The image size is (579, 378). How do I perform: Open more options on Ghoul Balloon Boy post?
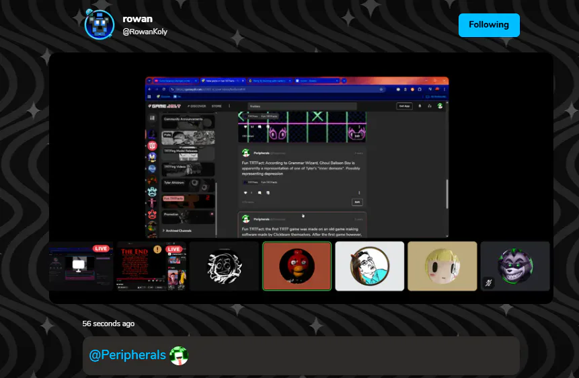tap(359, 192)
